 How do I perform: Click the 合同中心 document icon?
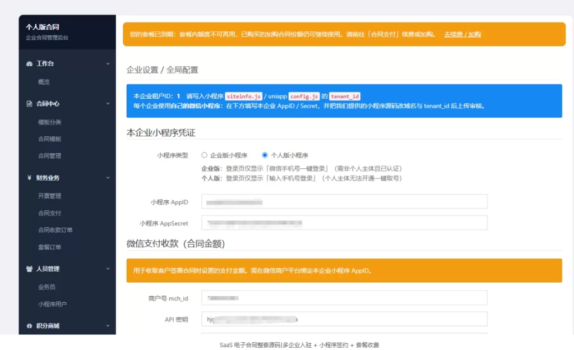coord(29,104)
